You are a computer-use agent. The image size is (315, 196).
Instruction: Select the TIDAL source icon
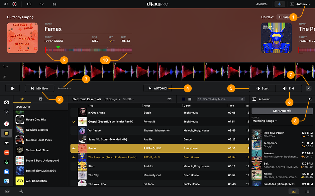click(x=6, y=143)
